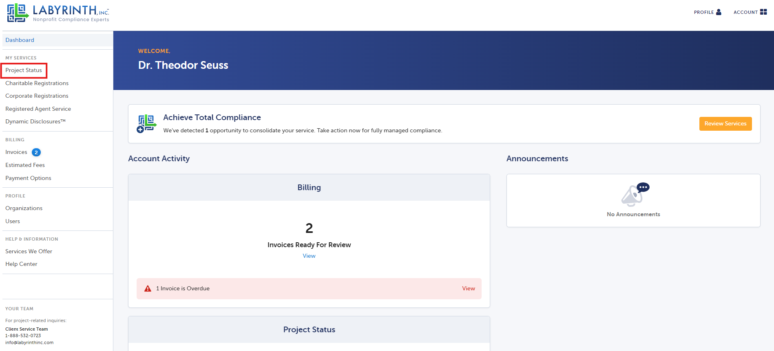Open the Profile user icon
774x351 pixels.
[x=719, y=12]
